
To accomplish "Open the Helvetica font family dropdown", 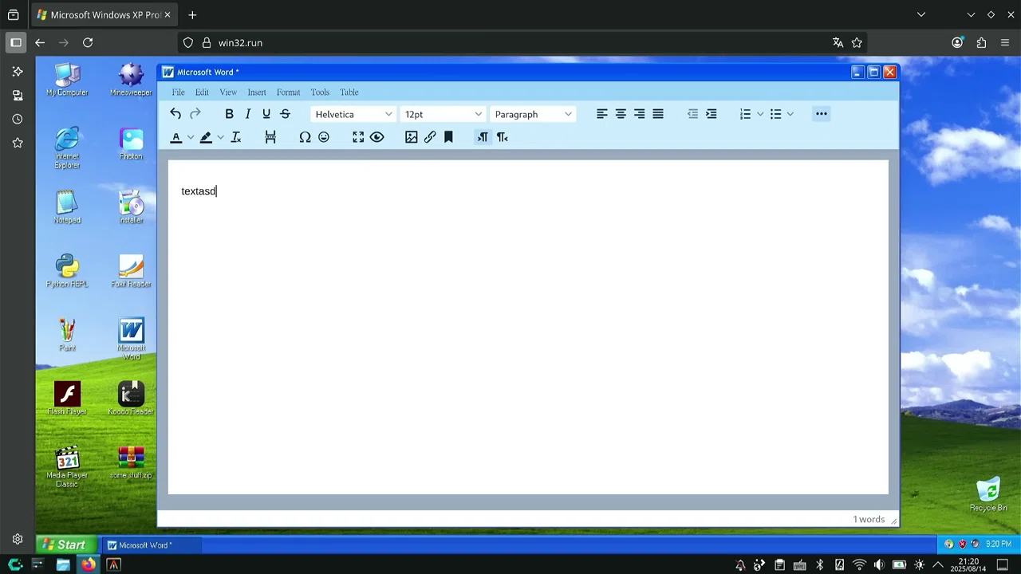I will pyautogui.click(x=353, y=114).
